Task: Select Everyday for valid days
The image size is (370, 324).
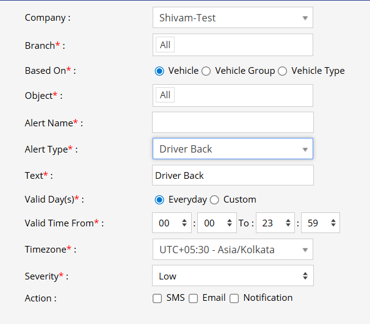Action: click(159, 200)
